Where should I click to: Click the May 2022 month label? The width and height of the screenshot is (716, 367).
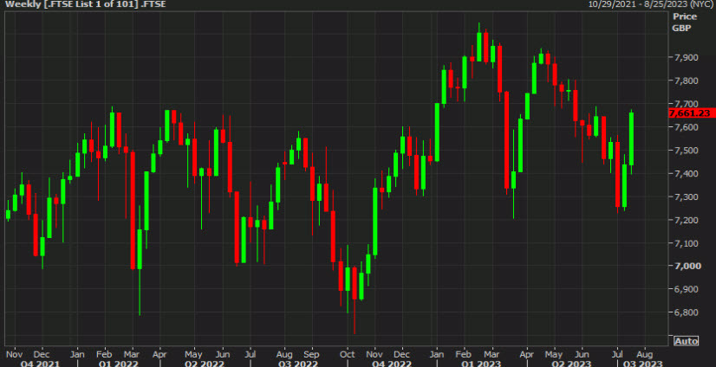[x=193, y=354]
